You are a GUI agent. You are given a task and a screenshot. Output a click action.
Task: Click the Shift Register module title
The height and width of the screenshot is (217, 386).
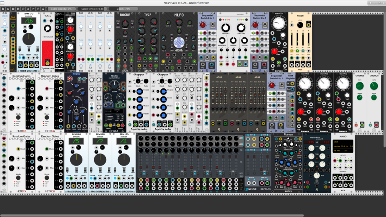pyautogui.click(x=291, y=77)
